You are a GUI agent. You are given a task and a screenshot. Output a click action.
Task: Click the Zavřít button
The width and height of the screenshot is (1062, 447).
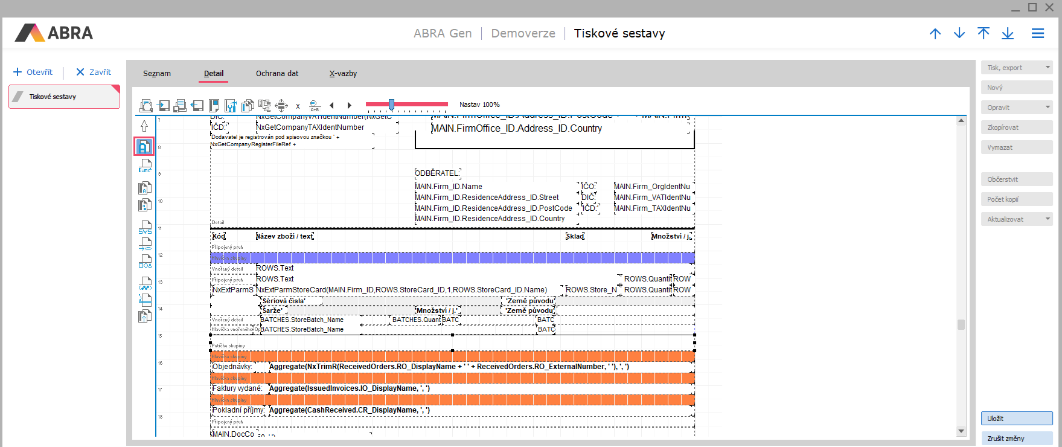tap(94, 72)
